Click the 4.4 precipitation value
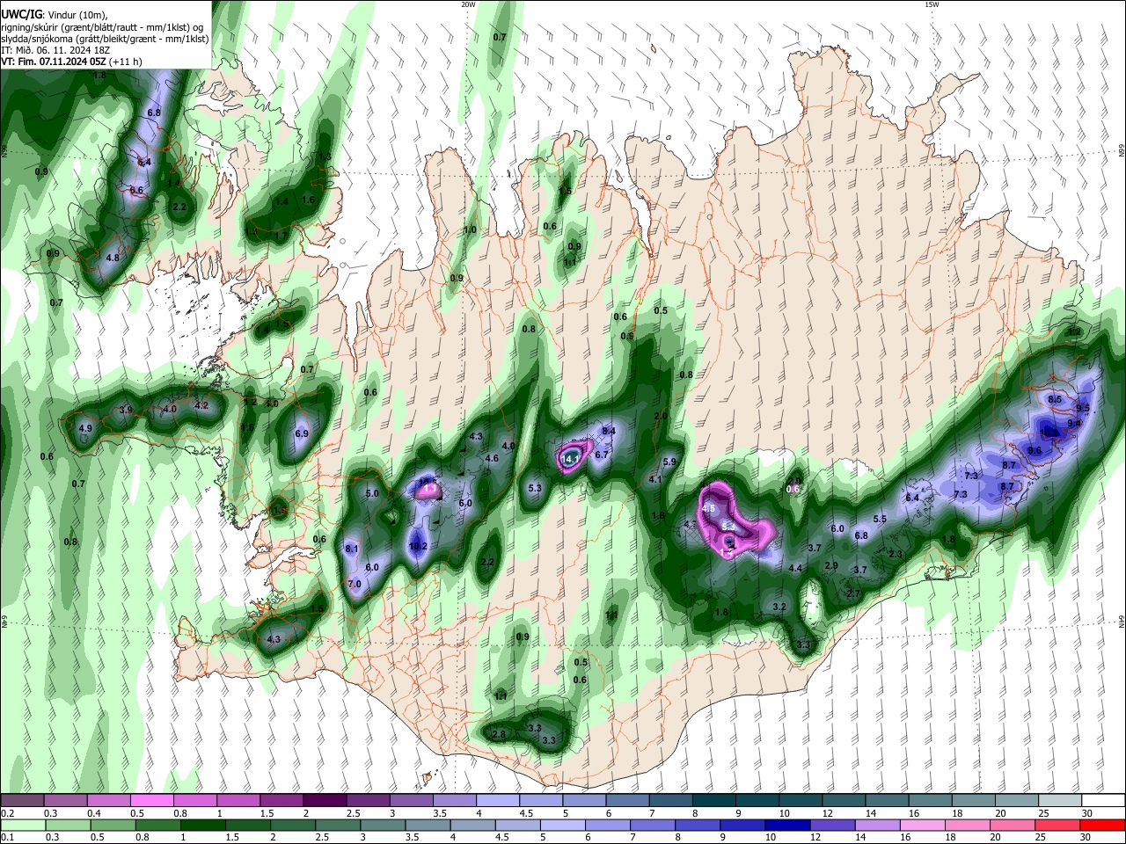Image resolution: width=1126 pixels, height=844 pixels. click(795, 568)
